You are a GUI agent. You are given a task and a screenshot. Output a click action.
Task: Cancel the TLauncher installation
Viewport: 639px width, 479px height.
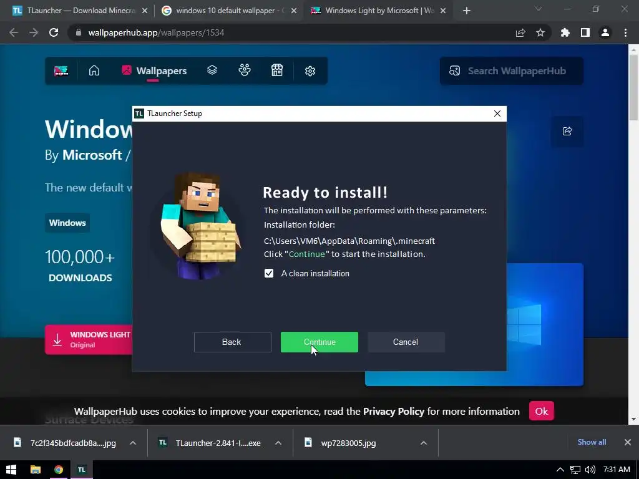(x=406, y=342)
